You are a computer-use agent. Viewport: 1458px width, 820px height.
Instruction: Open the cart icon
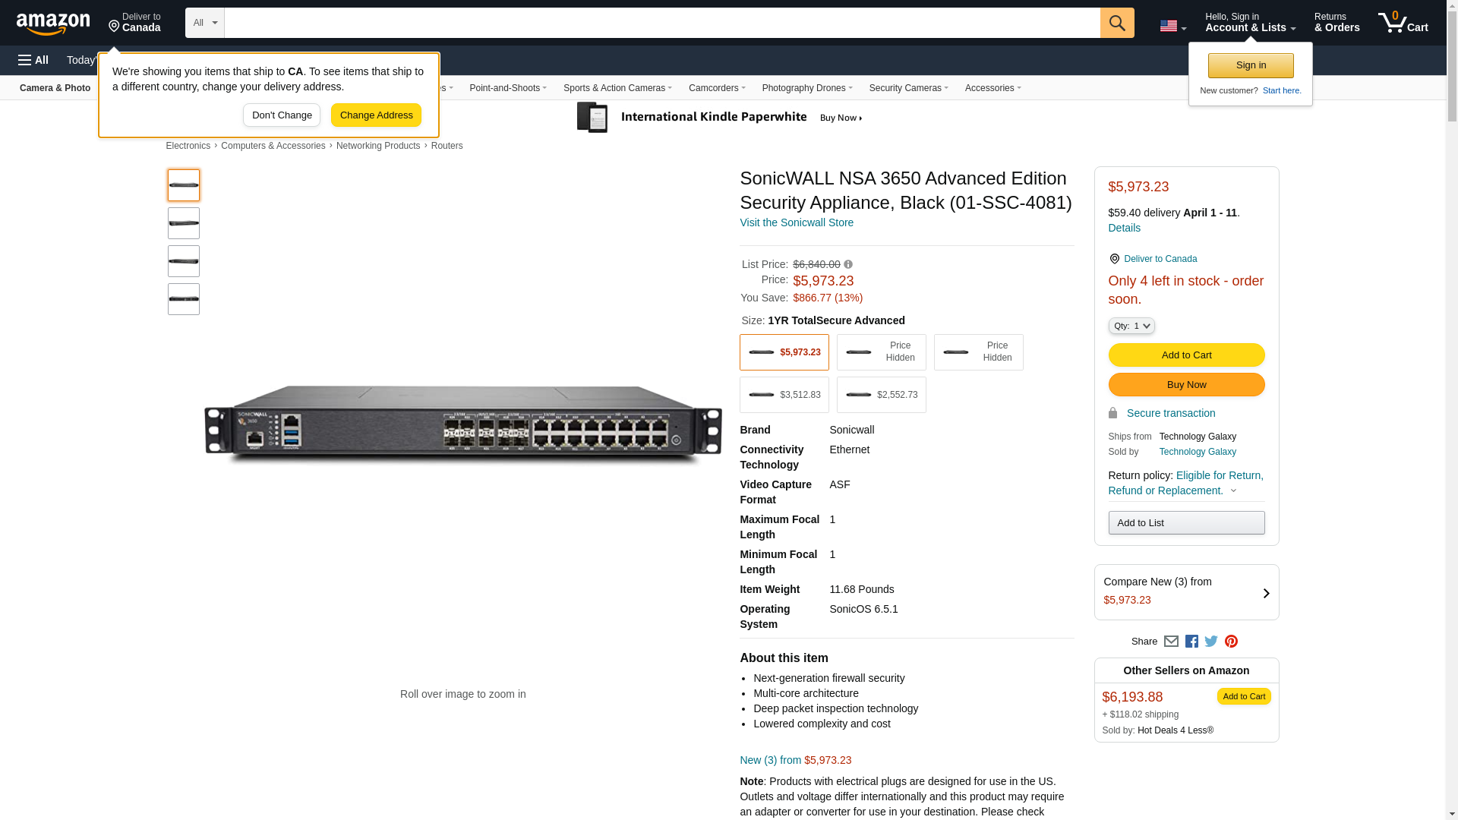tap(1403, 23)
